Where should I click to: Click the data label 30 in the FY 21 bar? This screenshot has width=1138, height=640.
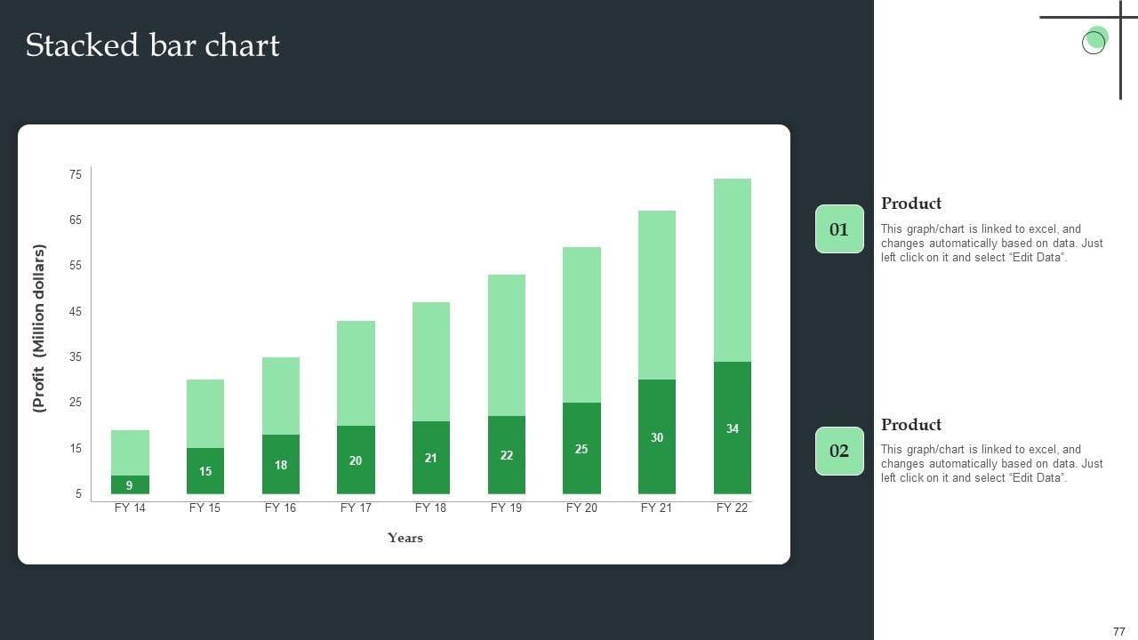[x=657, y=437]
